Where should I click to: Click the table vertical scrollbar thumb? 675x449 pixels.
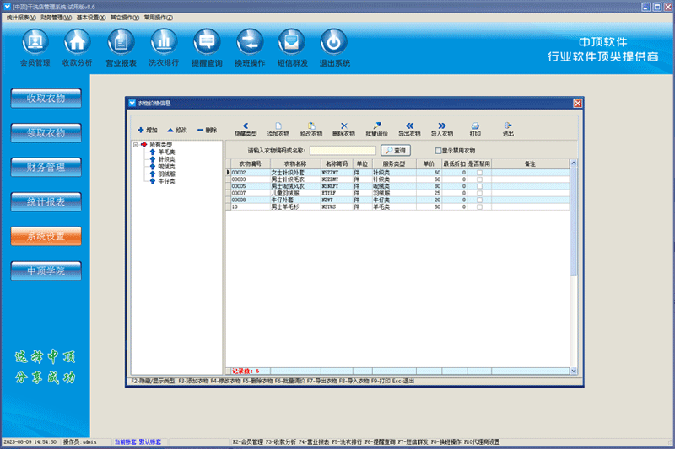[x=574, y=222]
